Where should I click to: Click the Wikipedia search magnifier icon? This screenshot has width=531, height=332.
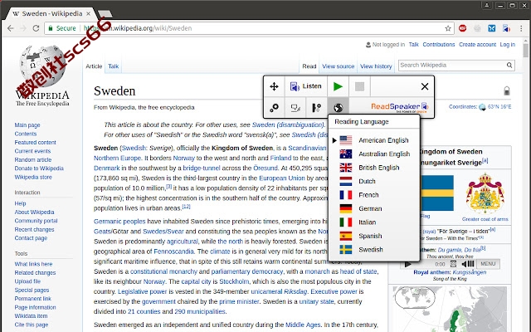pyautogui.click(x=509, y=65)
